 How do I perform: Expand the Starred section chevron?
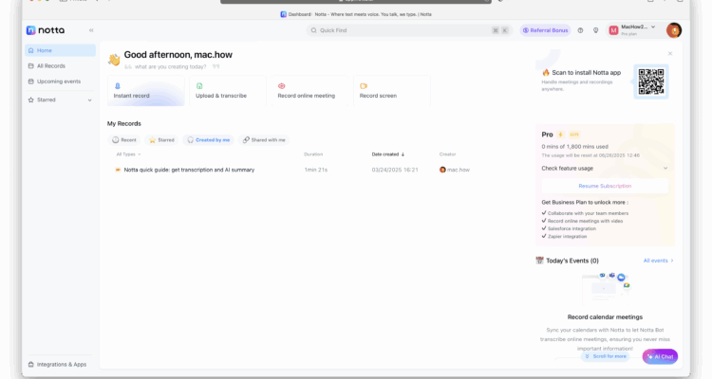89,100
